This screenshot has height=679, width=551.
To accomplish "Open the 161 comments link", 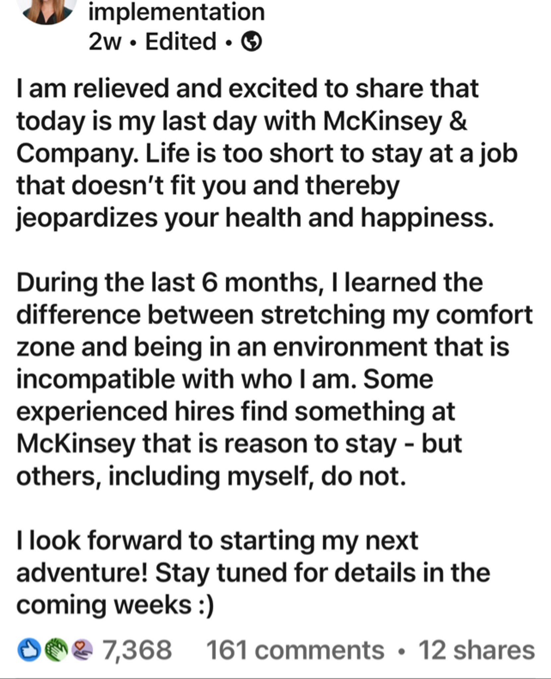I will click(295, 650).
